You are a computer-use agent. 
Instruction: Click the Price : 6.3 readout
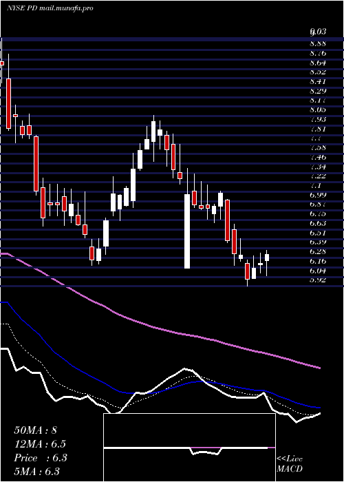pyautogui.click(x=41, y=458)
